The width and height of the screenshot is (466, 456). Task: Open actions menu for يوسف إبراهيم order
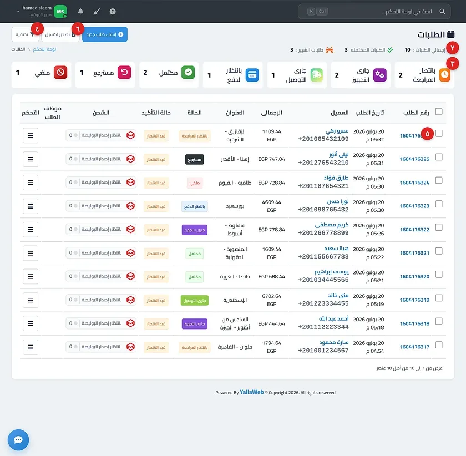click(x=31, y=276)
